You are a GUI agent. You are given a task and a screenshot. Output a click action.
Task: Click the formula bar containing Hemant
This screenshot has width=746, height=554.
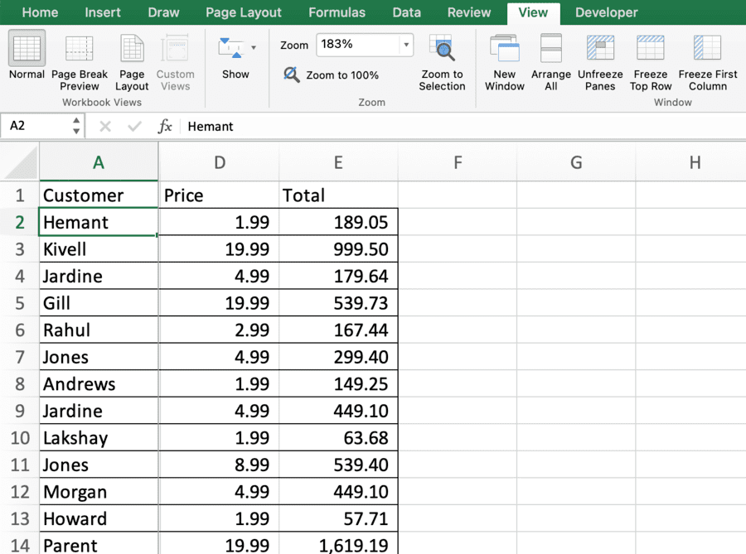point(464,127)
